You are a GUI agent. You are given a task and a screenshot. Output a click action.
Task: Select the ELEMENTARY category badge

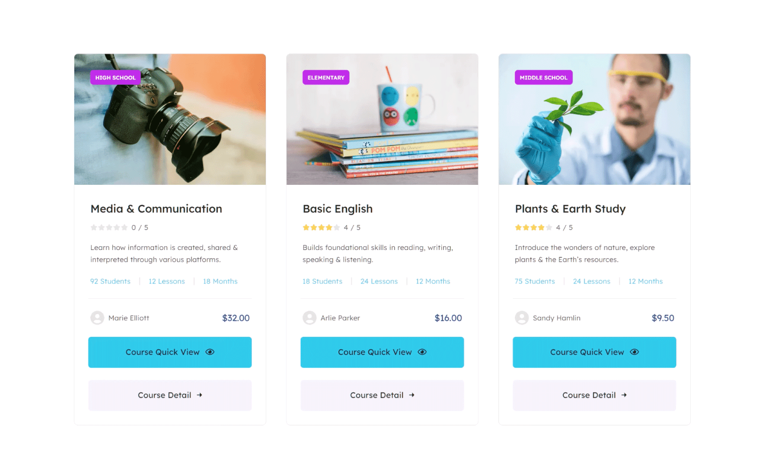coord(326,77)
